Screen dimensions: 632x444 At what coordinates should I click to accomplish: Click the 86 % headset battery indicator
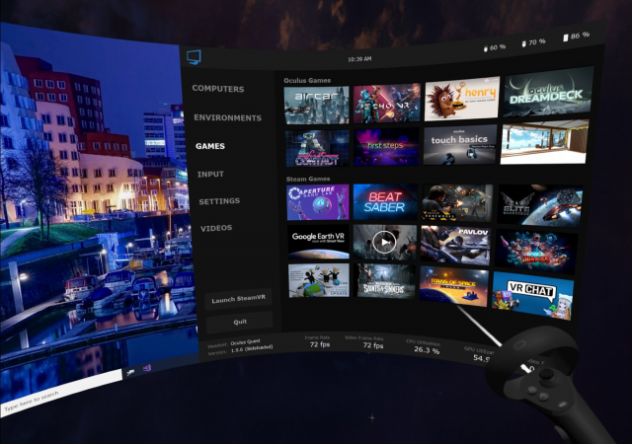coord(576,36)
